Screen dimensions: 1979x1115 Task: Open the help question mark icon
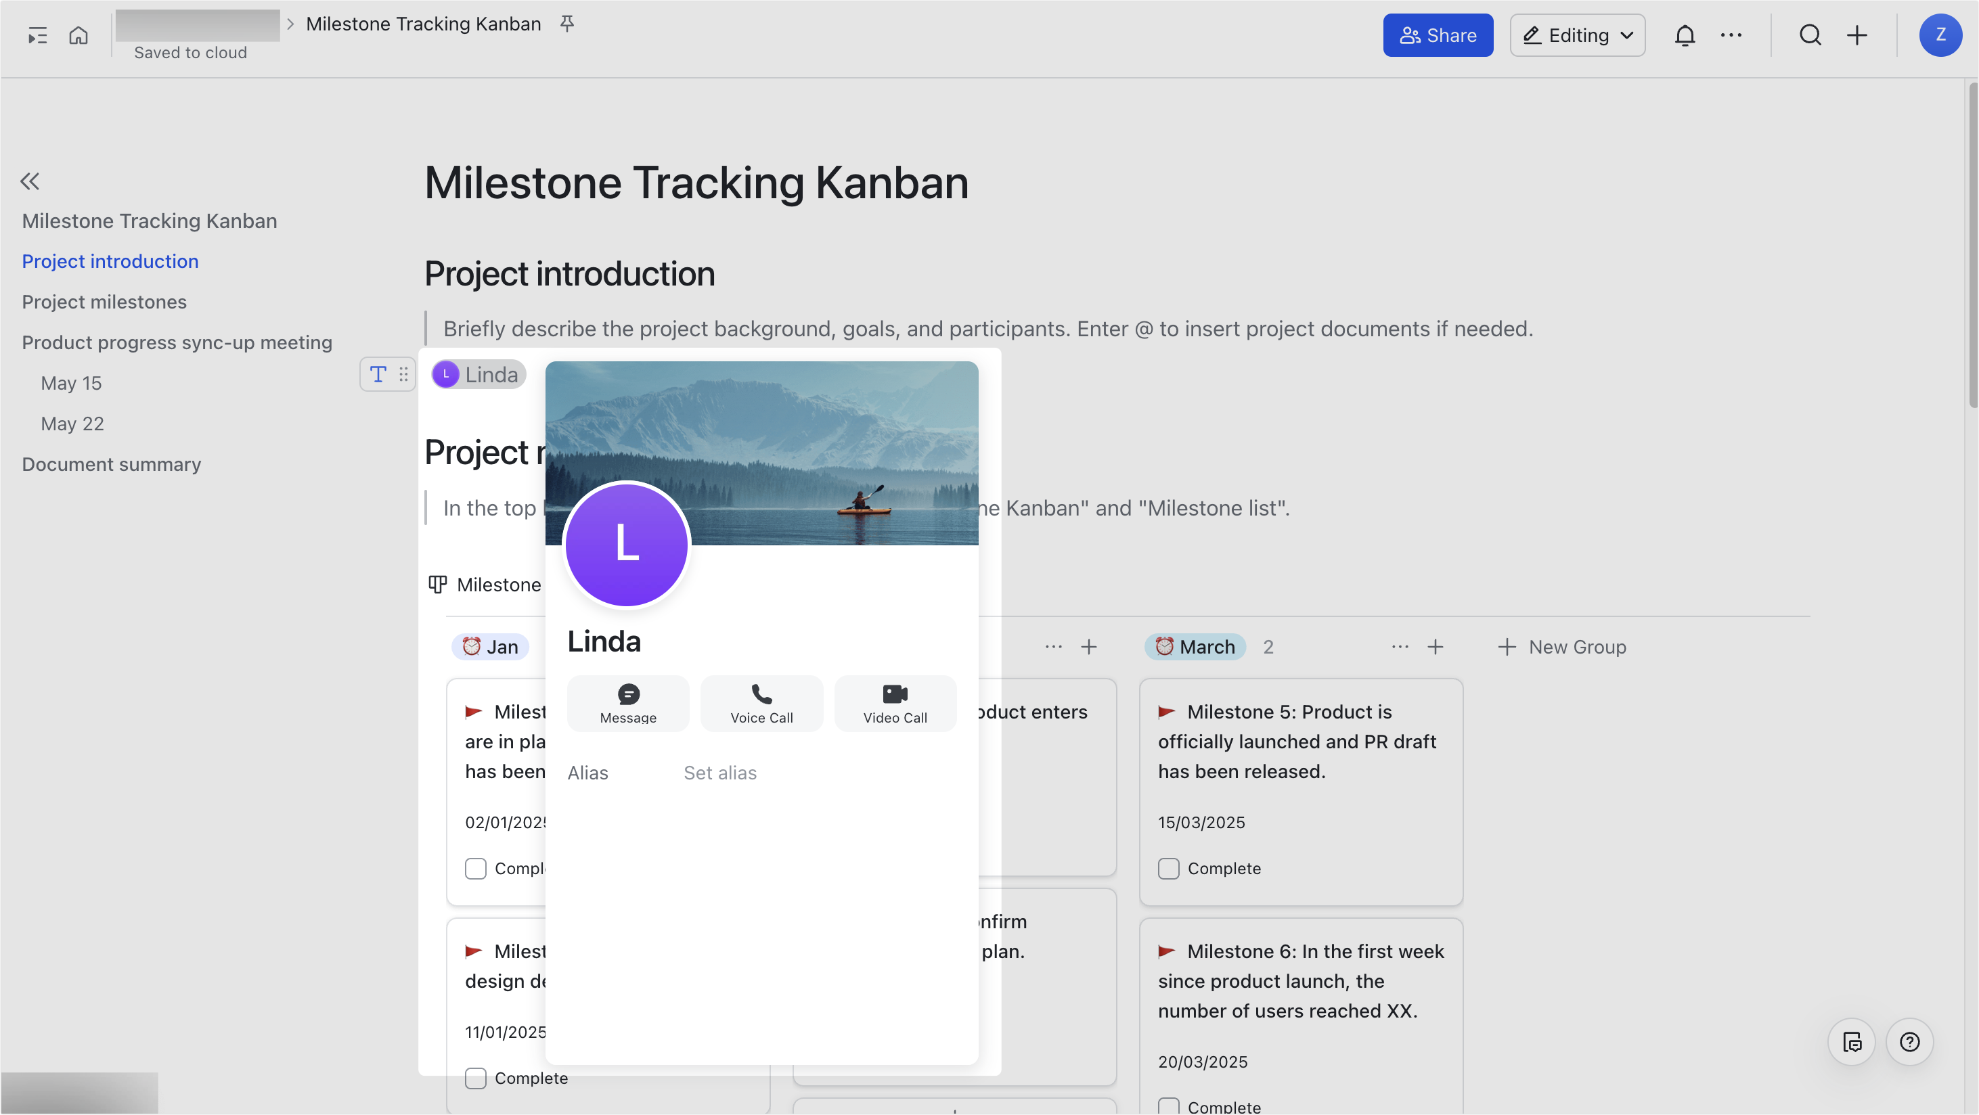click(1909, 1042)
